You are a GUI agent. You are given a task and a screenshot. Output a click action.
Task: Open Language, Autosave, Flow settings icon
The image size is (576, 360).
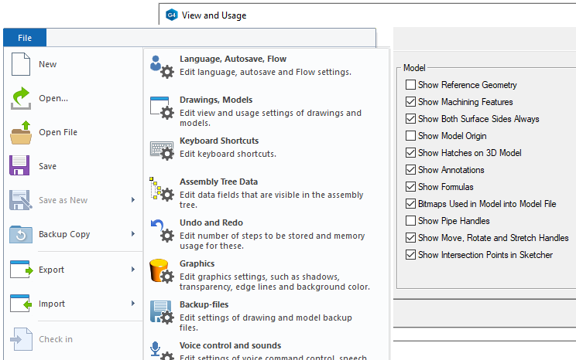(161, 66)
